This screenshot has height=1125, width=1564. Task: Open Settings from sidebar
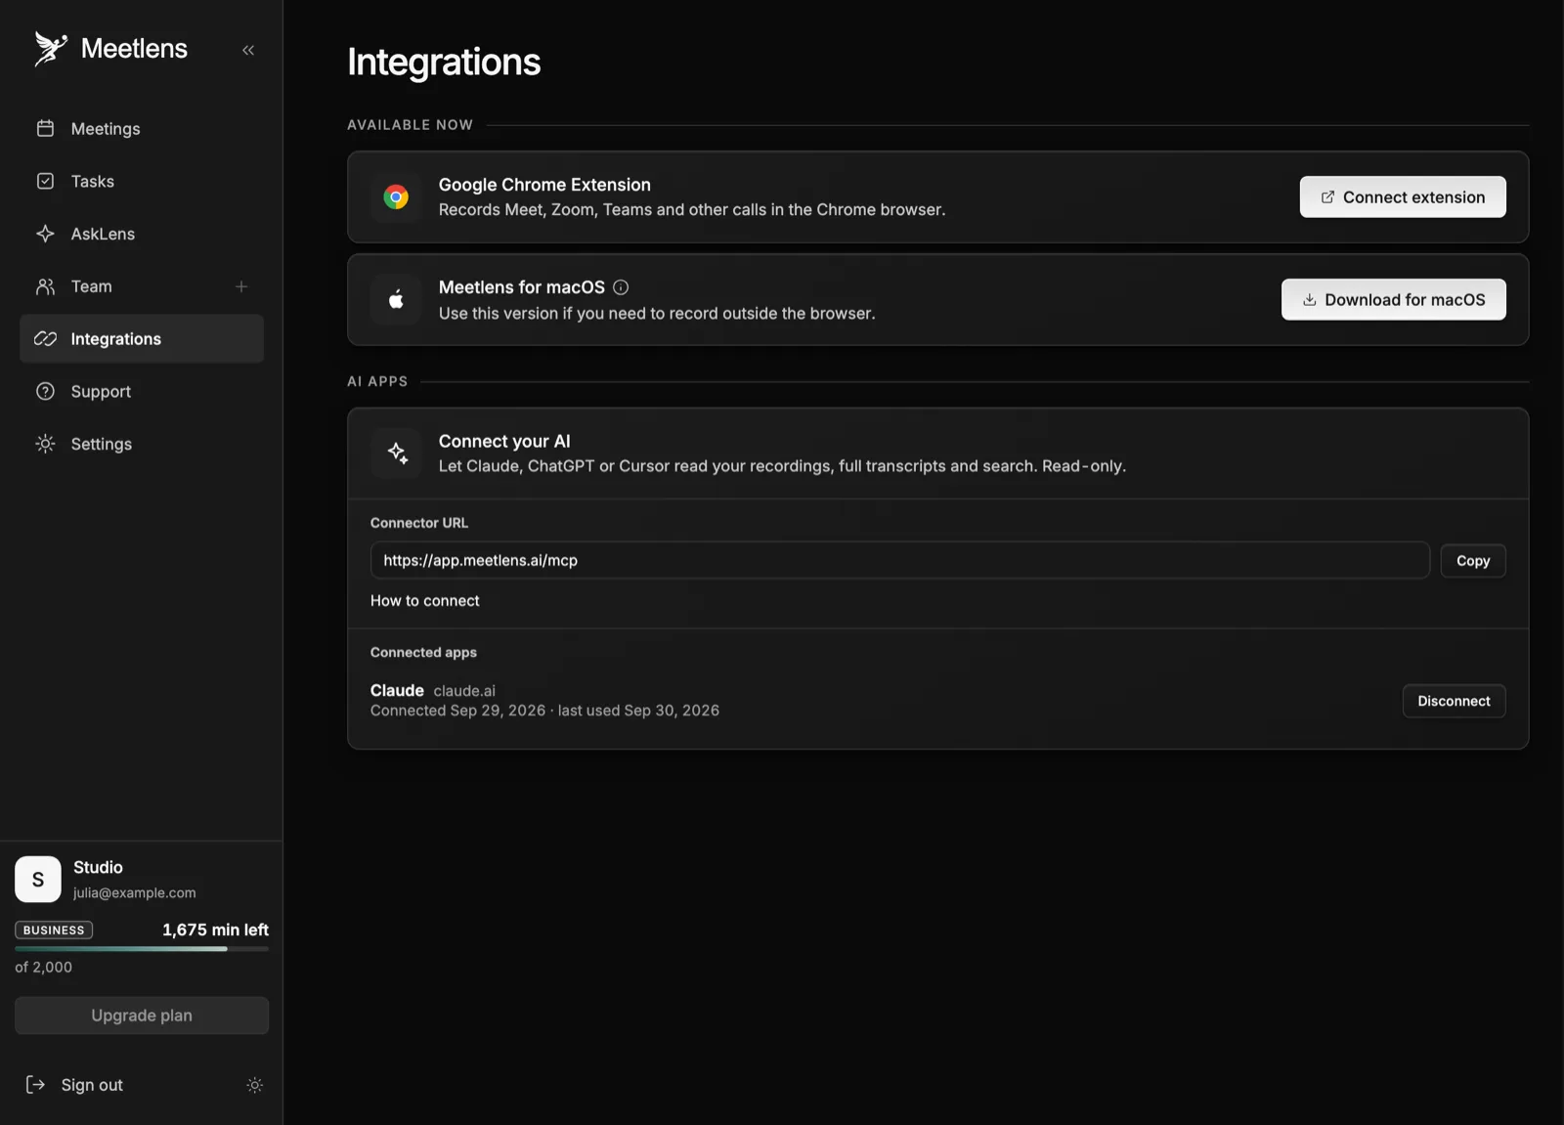142,444
